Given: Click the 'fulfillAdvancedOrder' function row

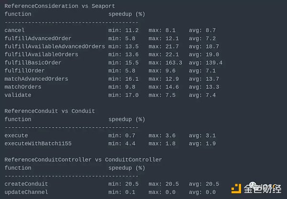Looking at the screenshot, I should point(38,38).
